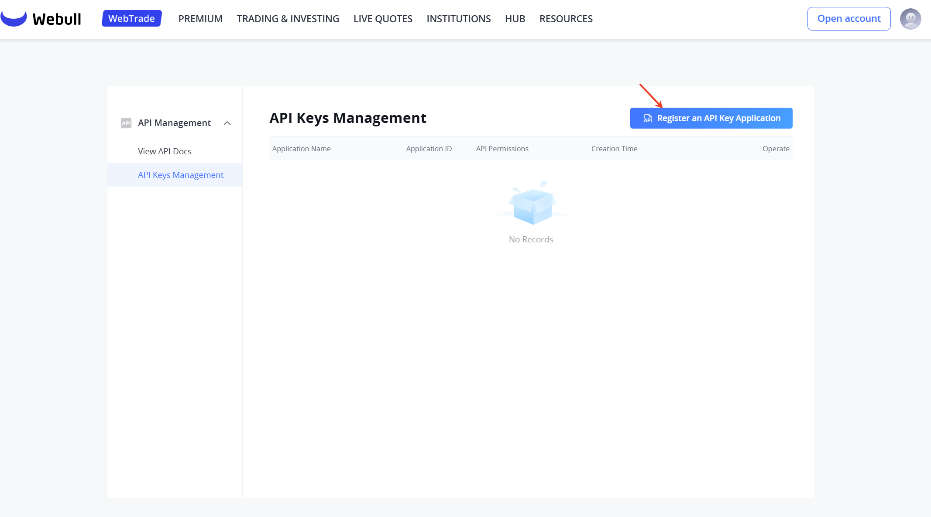Open the user profile avatar
The image size is (931, 517).
click(x=910, y=19)
